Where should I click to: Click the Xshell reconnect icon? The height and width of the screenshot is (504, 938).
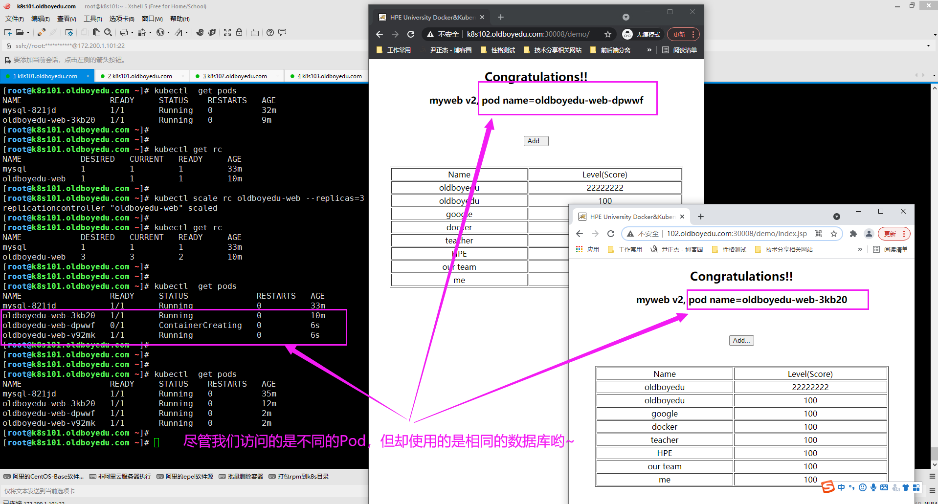(x=42, y=32)
